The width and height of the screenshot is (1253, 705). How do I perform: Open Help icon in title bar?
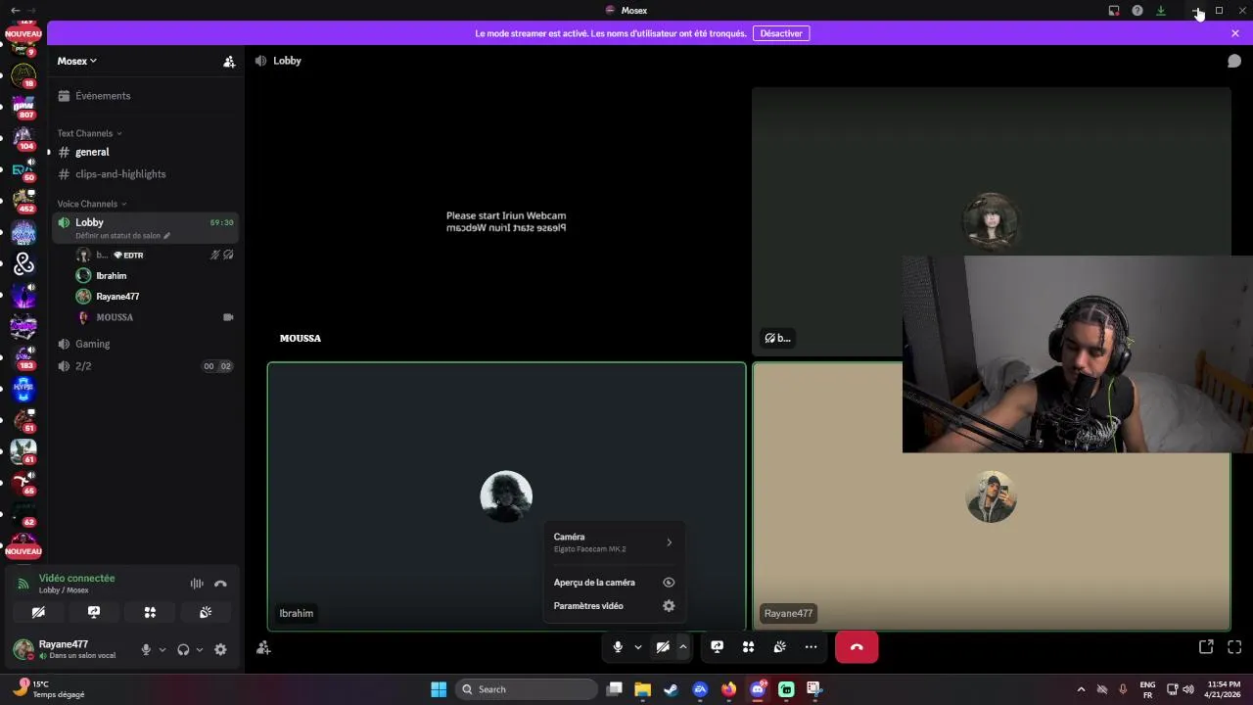click(x=1137, y=11)
